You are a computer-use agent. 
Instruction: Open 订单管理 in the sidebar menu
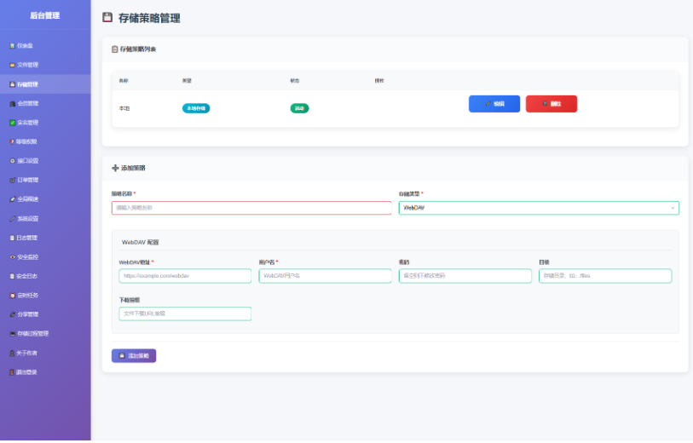coord(28,180)
